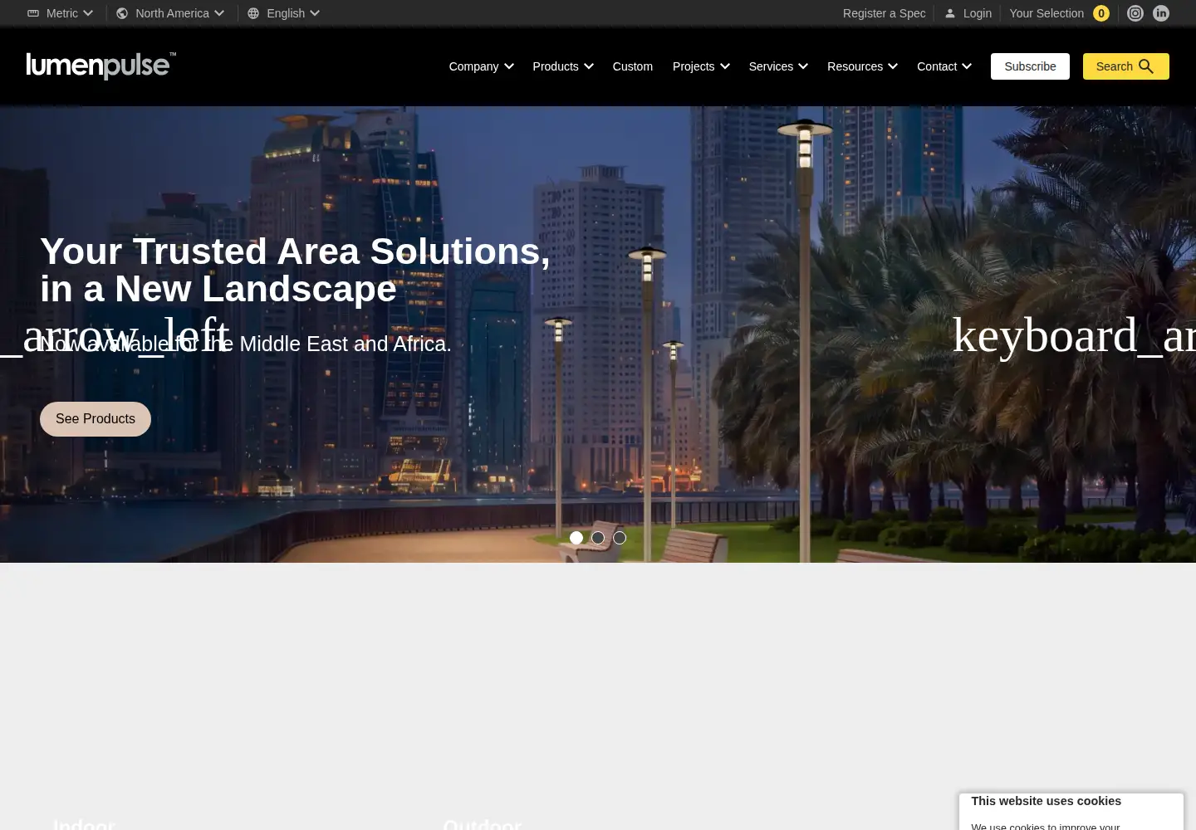Open the Lumenpulse LinkedIn page
The height and width of the screenshot is (830, 1196).
click(1161, 13)
